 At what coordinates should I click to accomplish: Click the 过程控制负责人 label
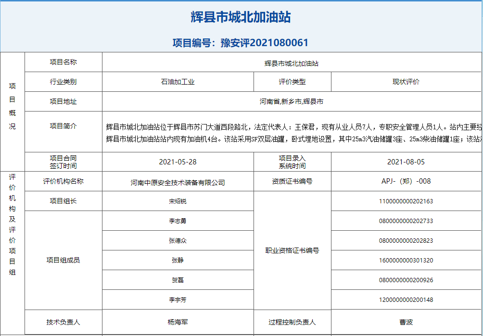[292, 322]
